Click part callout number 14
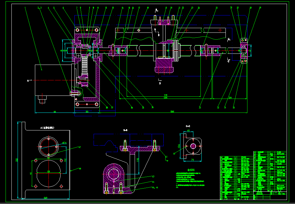The image size is (295, 204). [x=122, y=8]
